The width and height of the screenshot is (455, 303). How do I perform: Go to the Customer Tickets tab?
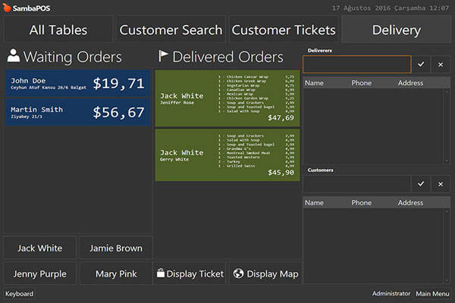click(283, 30)
